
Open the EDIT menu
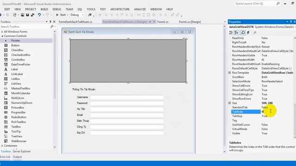(x=7, y=9)
